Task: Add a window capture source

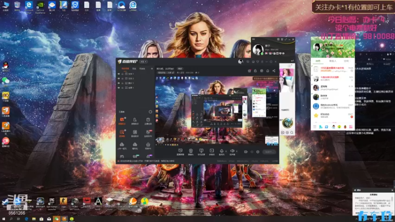Action: click(201, 152)
